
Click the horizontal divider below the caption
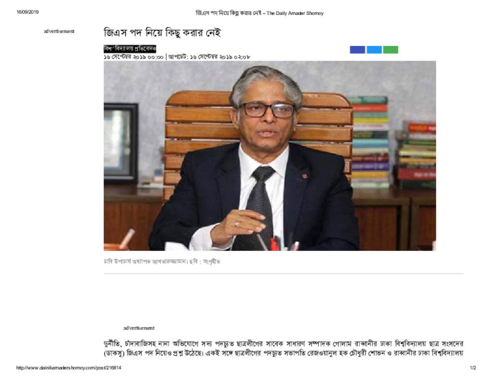[x=283, y=274]
